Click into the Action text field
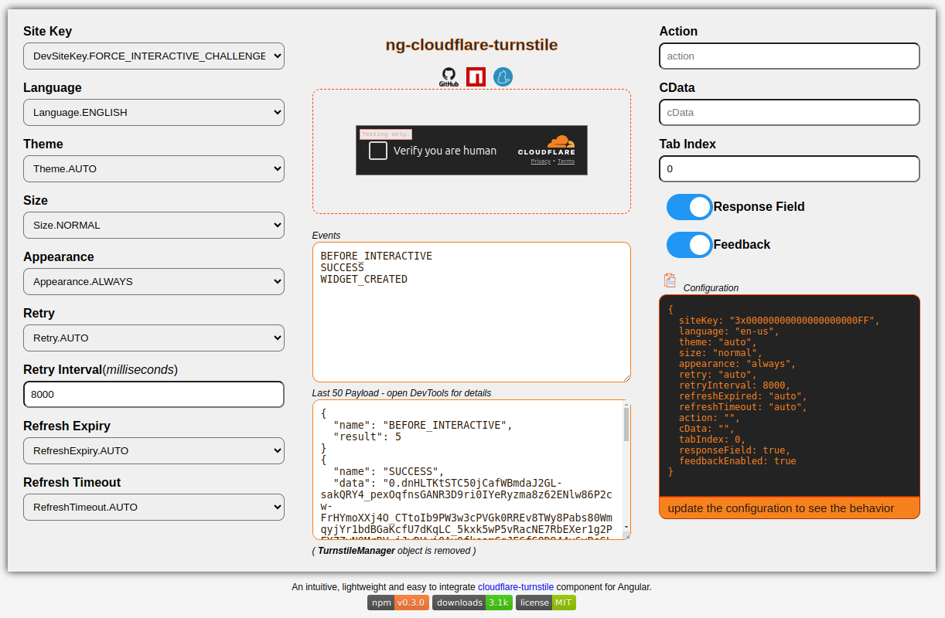The height and width of the screenshot is (618, 945). [x=790, y=56]
